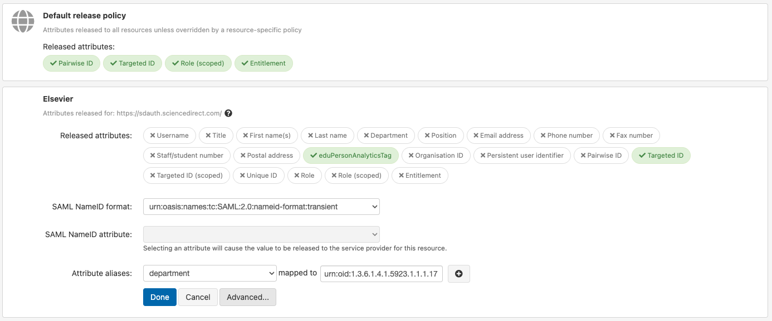Select the Role (scoped) chip in the default policy

[x=198, y=63]
